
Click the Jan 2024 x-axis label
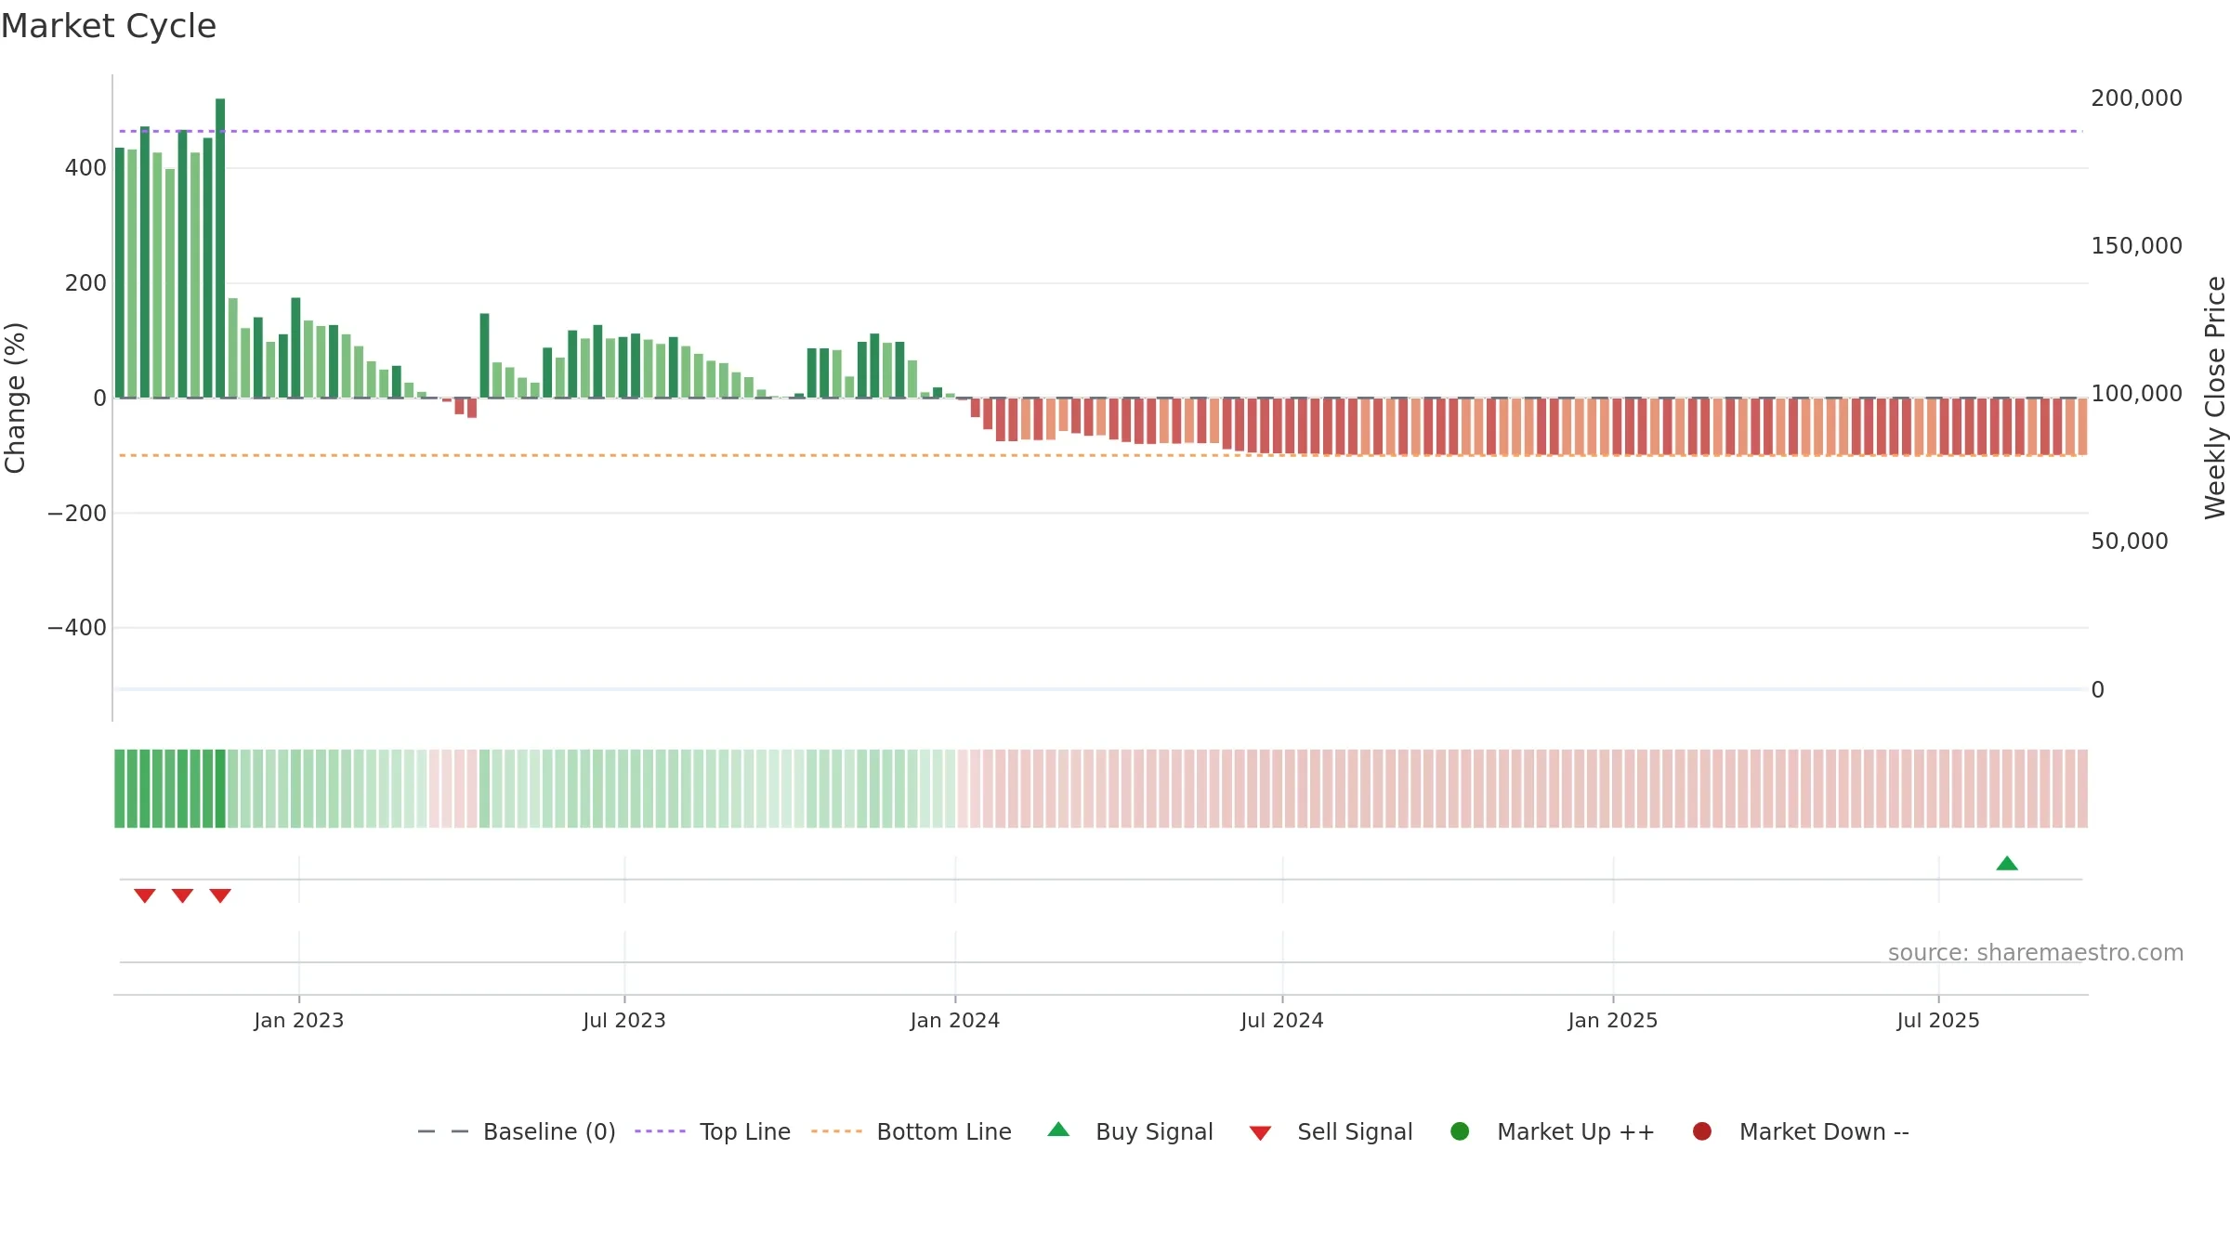pos(955,1020)
